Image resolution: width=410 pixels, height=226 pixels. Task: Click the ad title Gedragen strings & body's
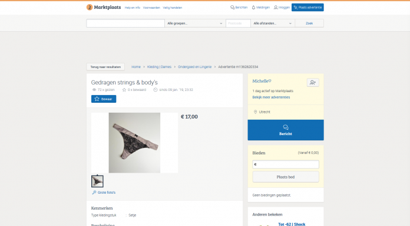(124, 82)
